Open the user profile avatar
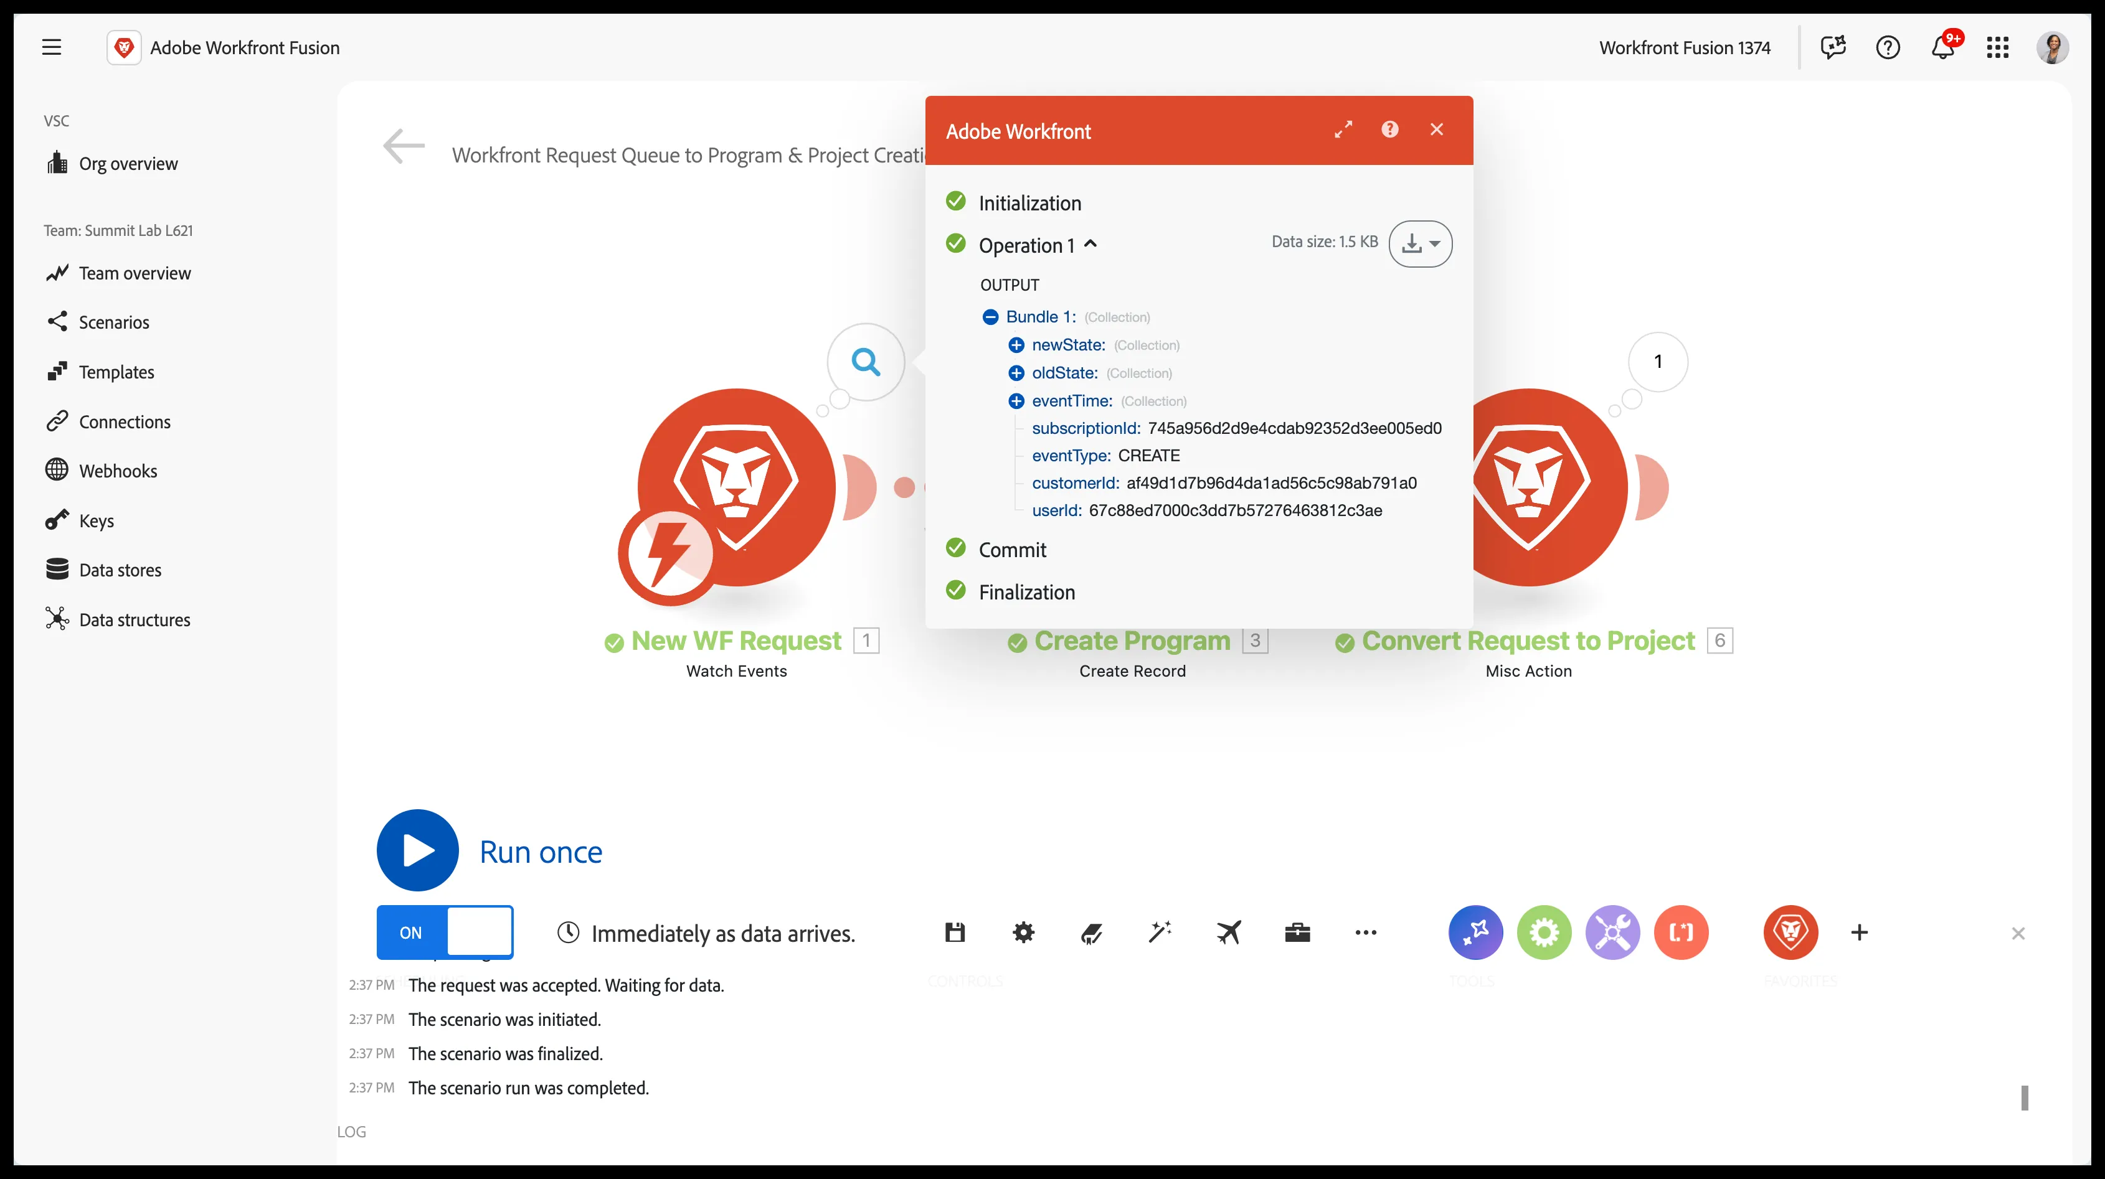This screenshot has height=1179, width=2105. click(x=2052, y=47)
